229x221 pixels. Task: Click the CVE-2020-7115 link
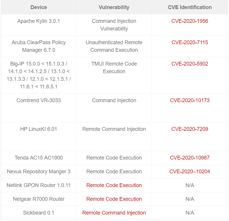(x=190, y=42)
